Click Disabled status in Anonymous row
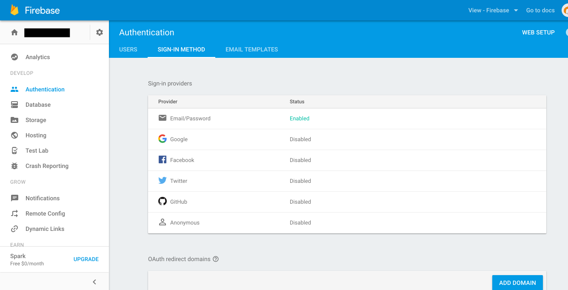The width and height of the screenshot is (568, 290). click(x=300, y=222)
